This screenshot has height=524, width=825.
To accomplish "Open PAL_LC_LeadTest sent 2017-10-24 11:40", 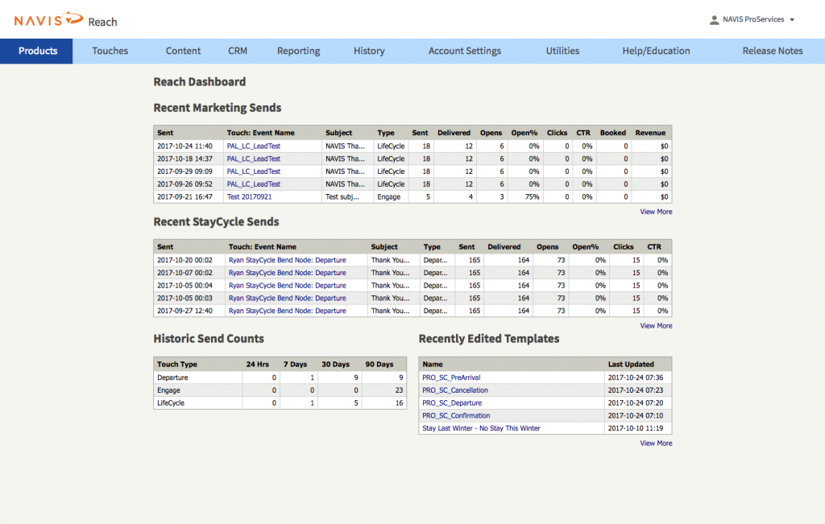I will click(x=254, y=146).
